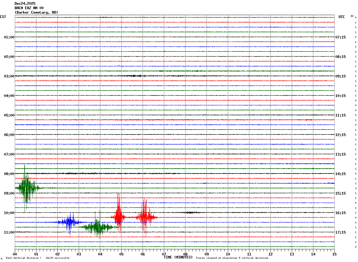Click minute 08 on the bottom axis
Screen dimensions: 358x262
coord(185,254)
